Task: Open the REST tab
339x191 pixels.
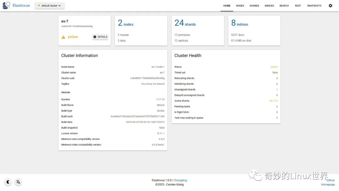Action: [x=298, y=5]
